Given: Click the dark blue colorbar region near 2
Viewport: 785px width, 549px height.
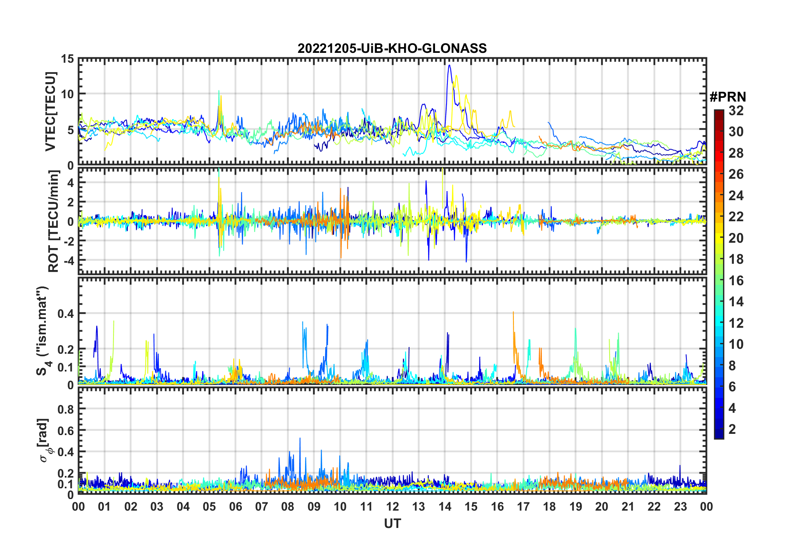Looking at the screenshot, I should click(719, 429).
